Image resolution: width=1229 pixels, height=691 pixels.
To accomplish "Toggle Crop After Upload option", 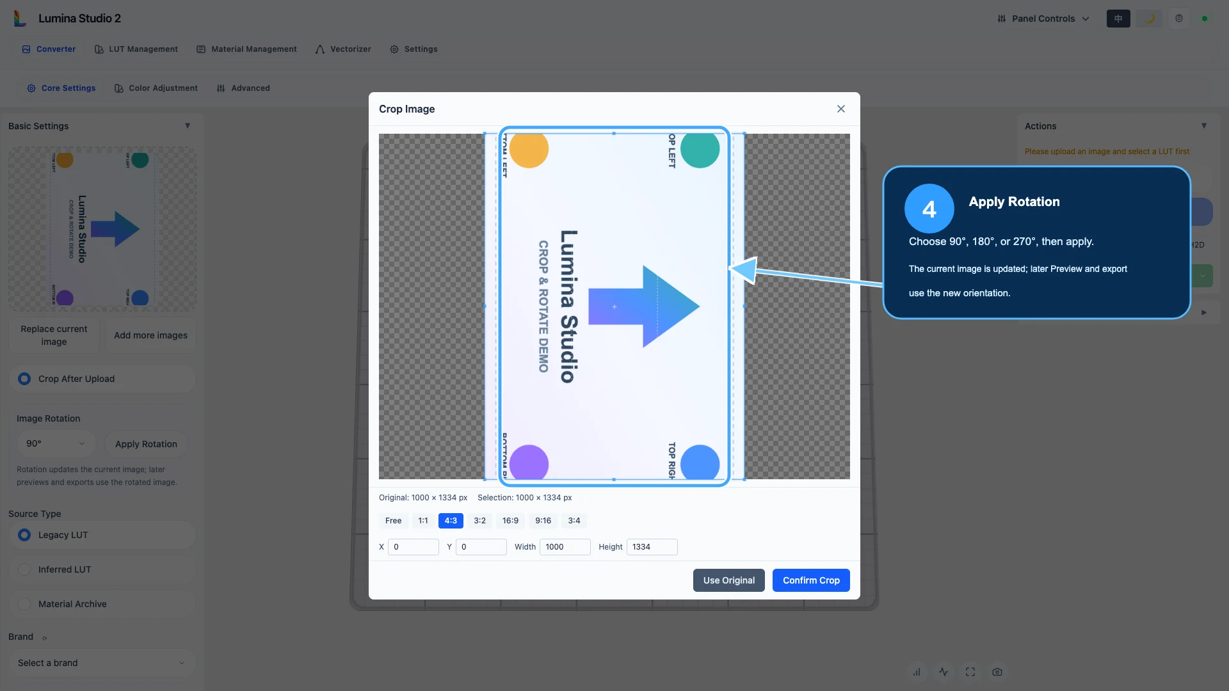I will pos(102,379).
